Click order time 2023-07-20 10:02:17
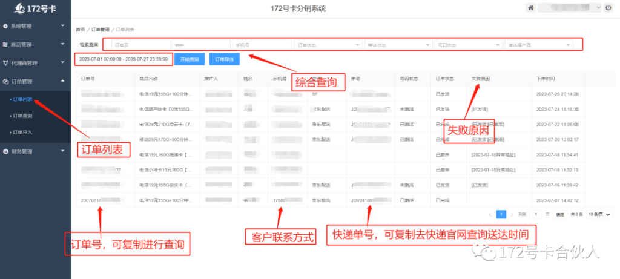The image size is (620, 279). (x=558, y=139)
